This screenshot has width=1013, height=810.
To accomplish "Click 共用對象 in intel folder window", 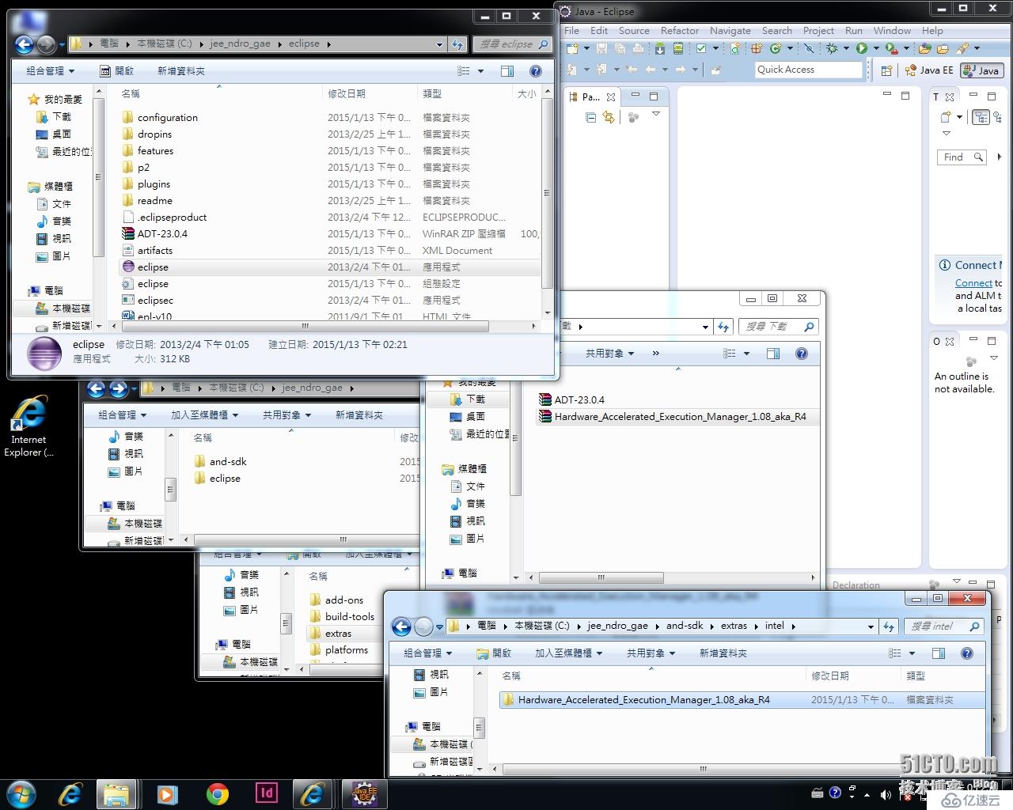I will pos(651,653).
